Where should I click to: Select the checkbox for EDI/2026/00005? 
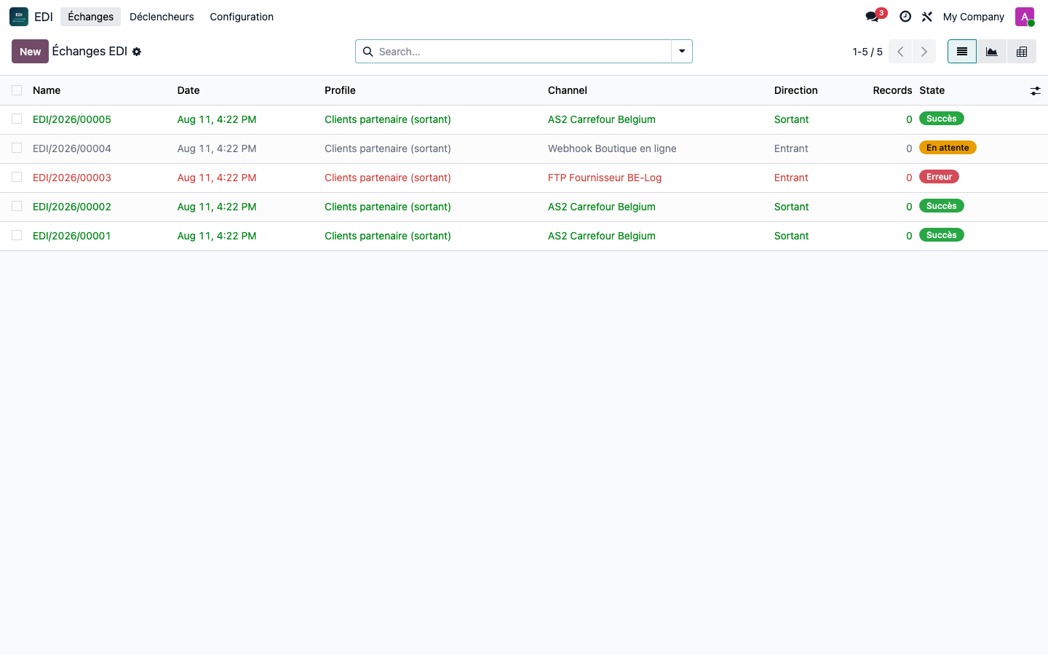pyautogui.click(x=17, y=119)
